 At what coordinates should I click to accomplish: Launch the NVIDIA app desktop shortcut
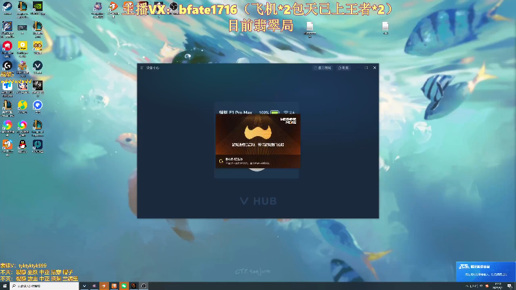pyautogui.click(x=37, y=7)
